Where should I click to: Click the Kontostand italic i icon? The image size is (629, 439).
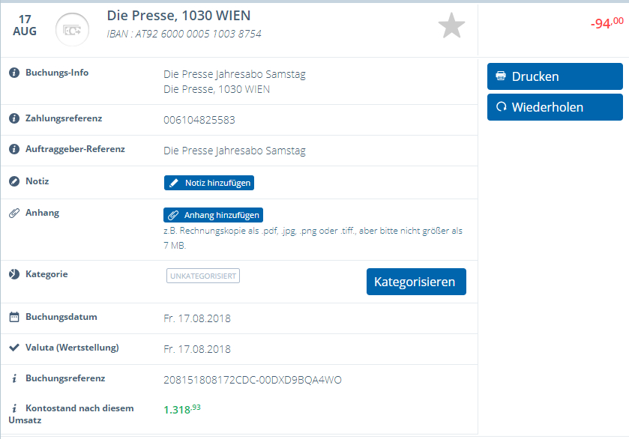tap(14, 408)
